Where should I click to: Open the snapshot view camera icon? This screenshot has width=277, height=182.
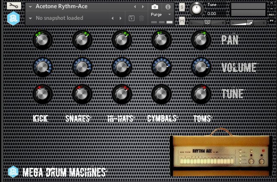[155, 7]
